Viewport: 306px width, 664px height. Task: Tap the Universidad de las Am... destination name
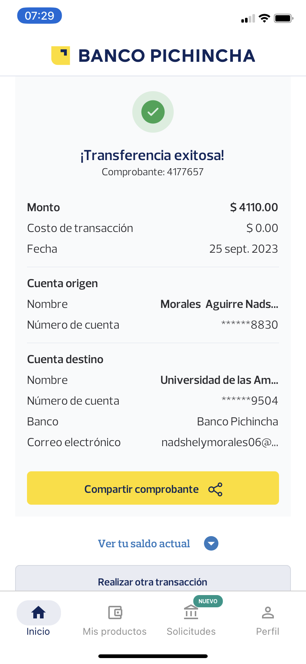(x=219, y=380)
